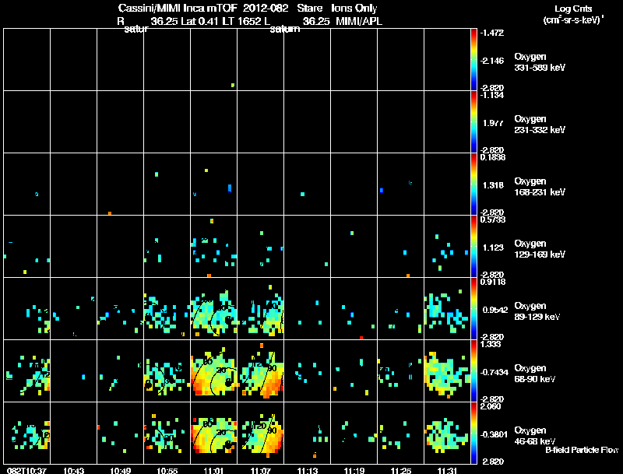Click the Oxygen 331-589 keV color bar
623x474 pixels.
click(473, 60)
